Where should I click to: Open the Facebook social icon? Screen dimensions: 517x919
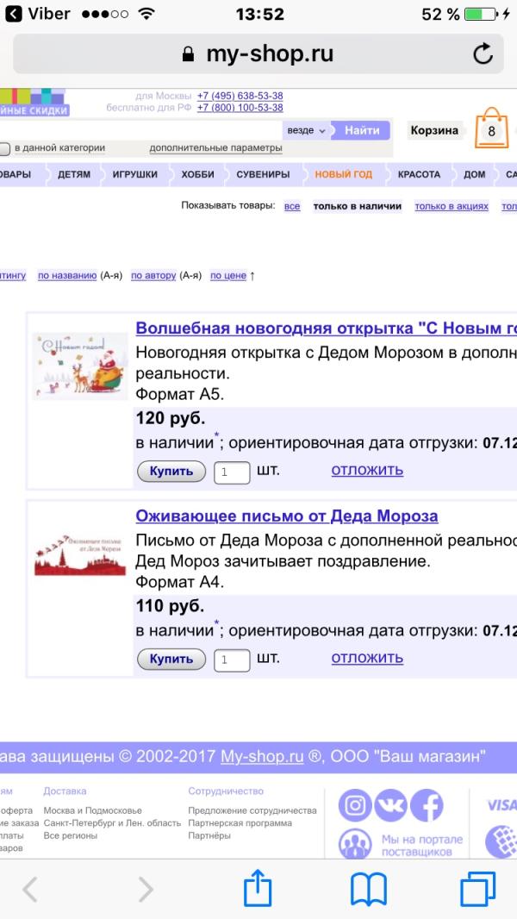click(x=427, y=806)
